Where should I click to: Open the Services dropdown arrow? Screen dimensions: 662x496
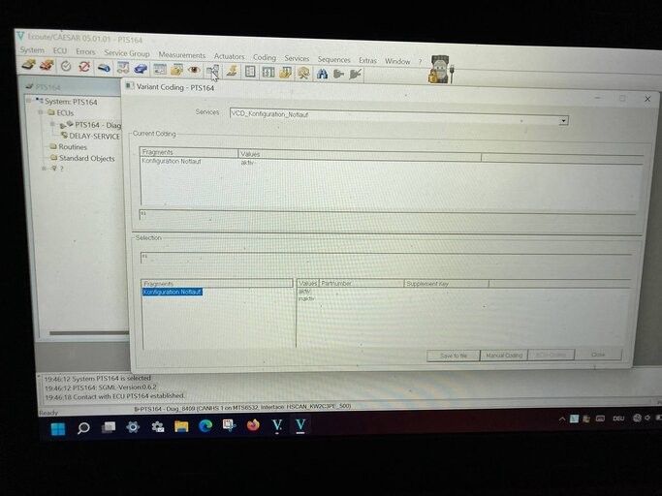(564, 121)
